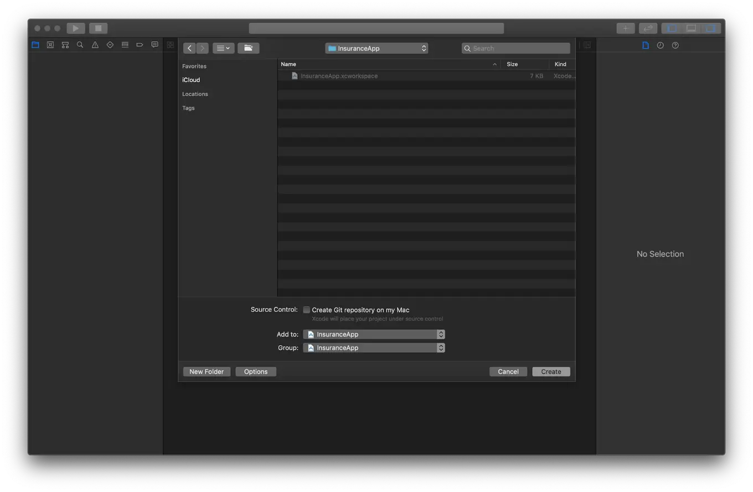Switch to icon view mode

223,48
